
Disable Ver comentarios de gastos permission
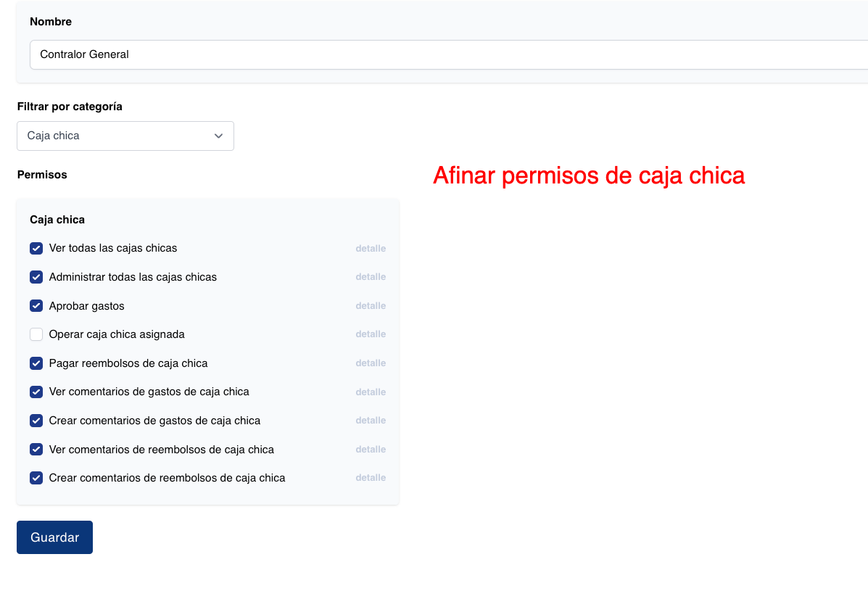pyautogui.click(x=36, y=392)
